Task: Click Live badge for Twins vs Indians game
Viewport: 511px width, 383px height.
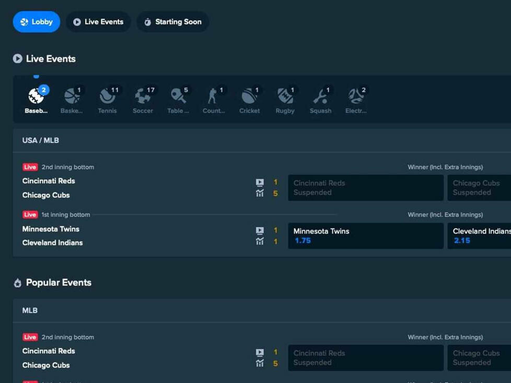Action: coord(30,215)
